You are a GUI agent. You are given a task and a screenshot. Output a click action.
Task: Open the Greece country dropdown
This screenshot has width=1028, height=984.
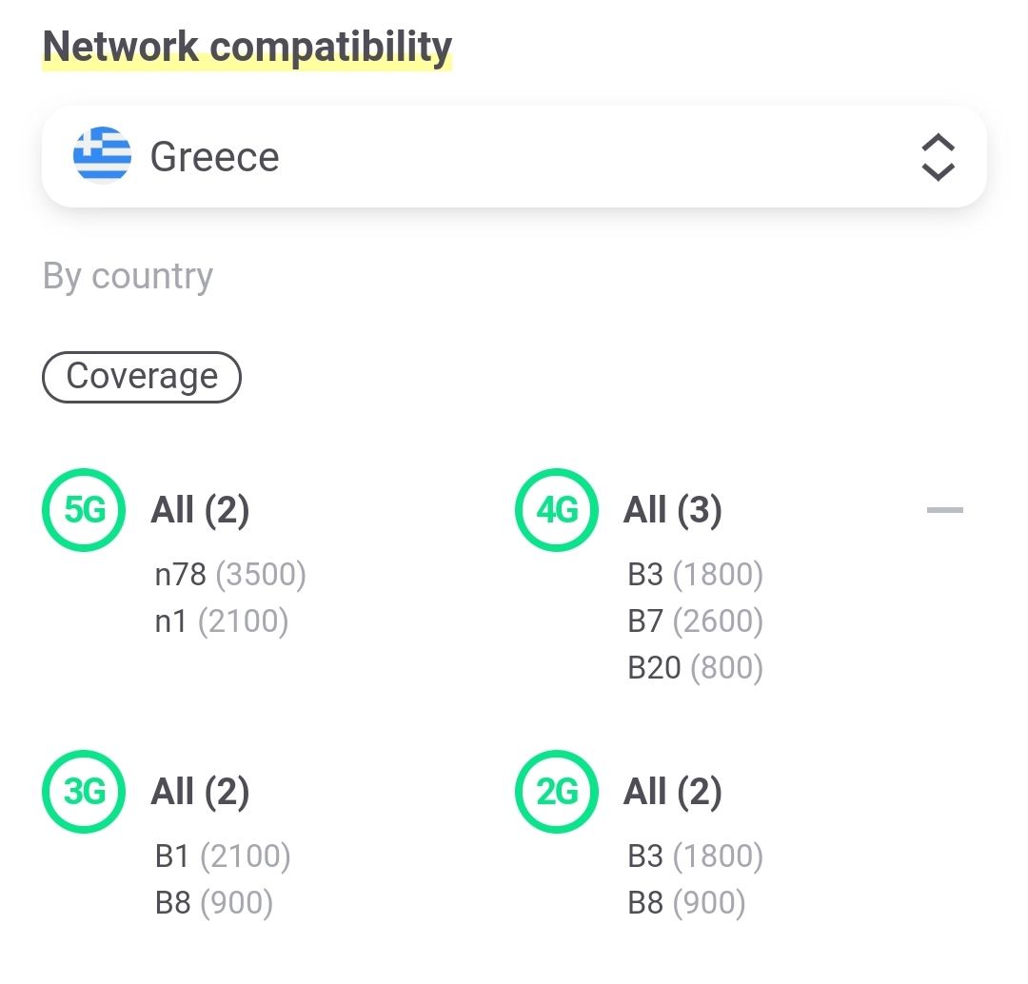tap(514, 156)
